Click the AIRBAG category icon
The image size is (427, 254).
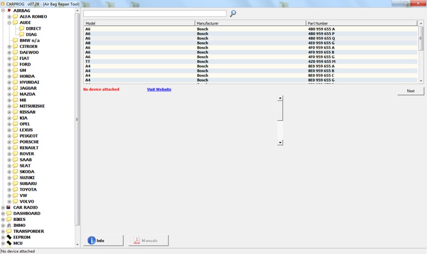click(x=9, y=11)
